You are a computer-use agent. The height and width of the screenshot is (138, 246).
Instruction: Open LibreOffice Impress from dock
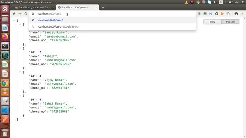(5, 74)
